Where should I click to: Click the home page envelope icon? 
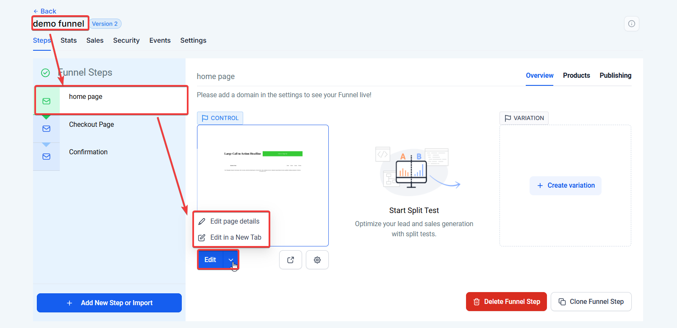click(47, 101)
